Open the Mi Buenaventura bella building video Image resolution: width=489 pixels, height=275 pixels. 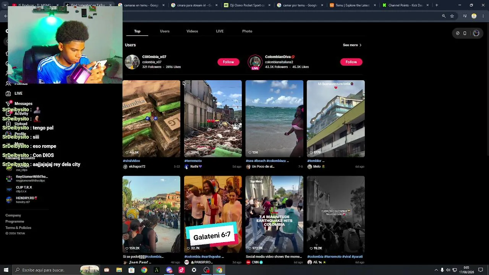click(336, 119)
